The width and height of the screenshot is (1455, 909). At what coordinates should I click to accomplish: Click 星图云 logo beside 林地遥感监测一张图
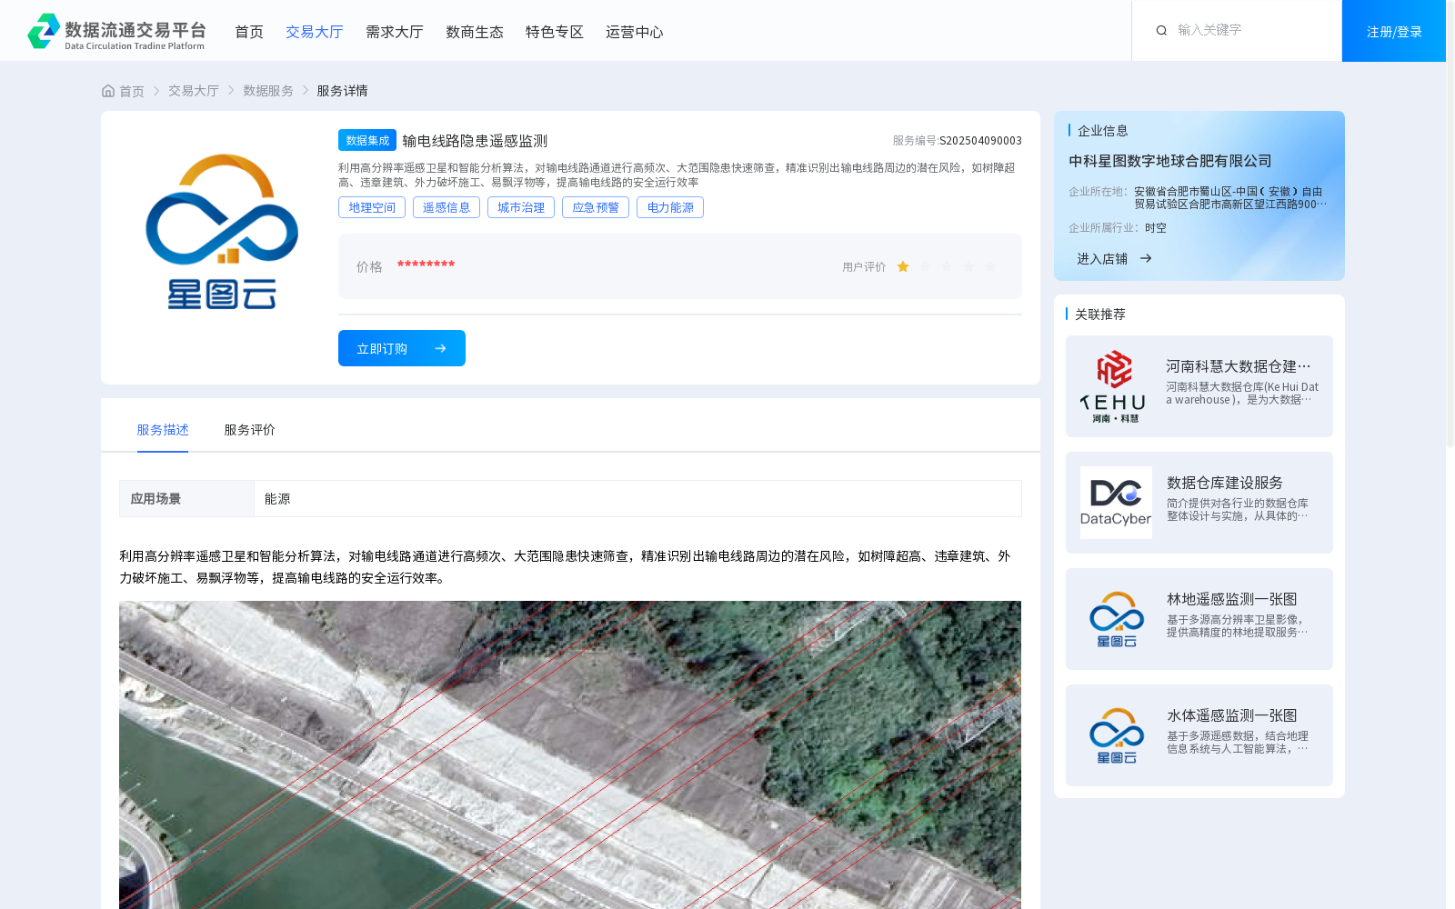(1116, 619)
